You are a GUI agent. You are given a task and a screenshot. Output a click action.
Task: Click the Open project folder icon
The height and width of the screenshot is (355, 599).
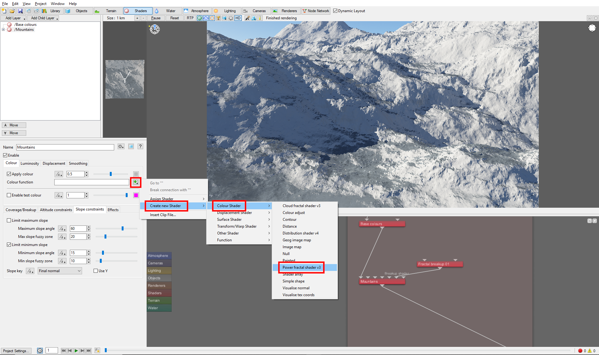[12, 11]
